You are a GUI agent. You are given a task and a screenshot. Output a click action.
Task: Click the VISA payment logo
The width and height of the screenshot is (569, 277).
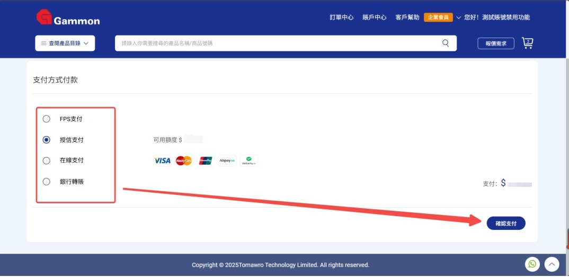click(162, 160)
